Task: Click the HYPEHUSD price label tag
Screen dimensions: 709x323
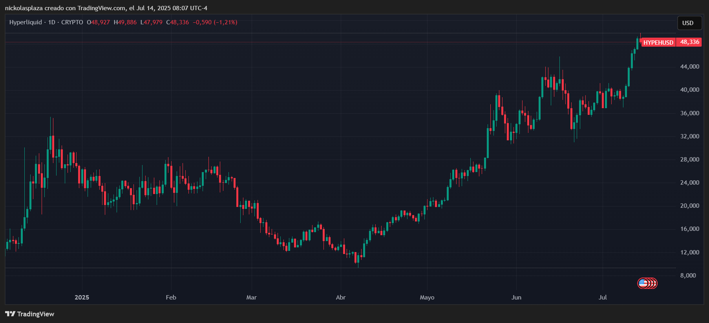Action: click(x=658, y=42)
